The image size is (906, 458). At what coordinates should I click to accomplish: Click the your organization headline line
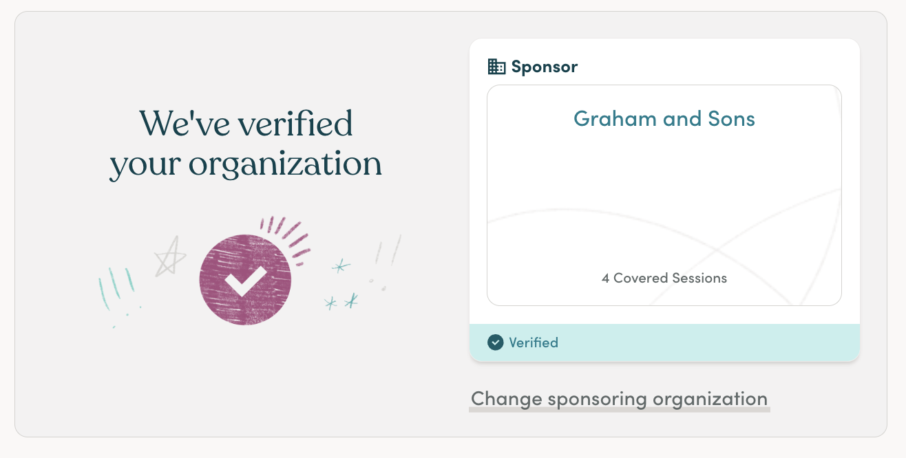point(246,164)
